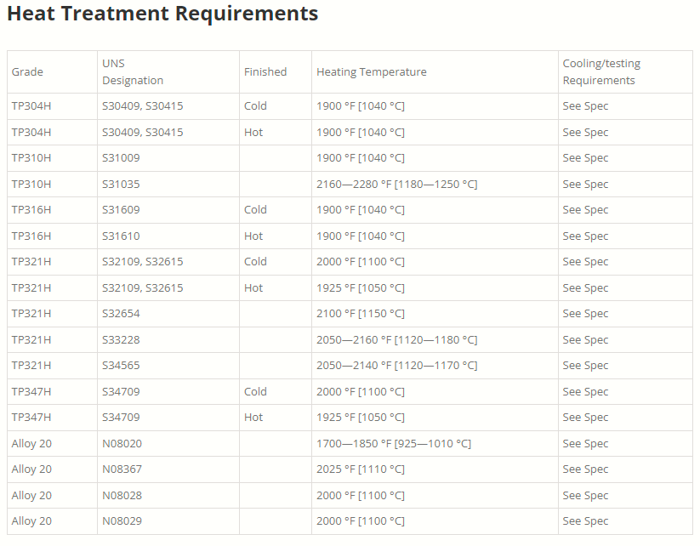
Task: Select the Finished column header
Action: [x=265, y=72]
